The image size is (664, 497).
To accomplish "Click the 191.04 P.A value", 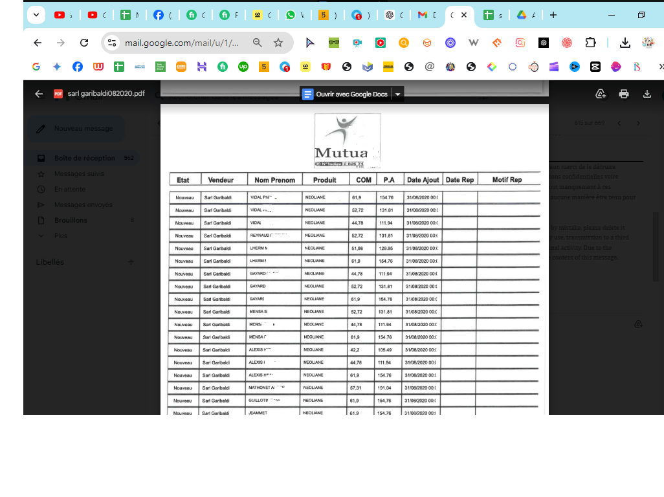I will (384, 388).
